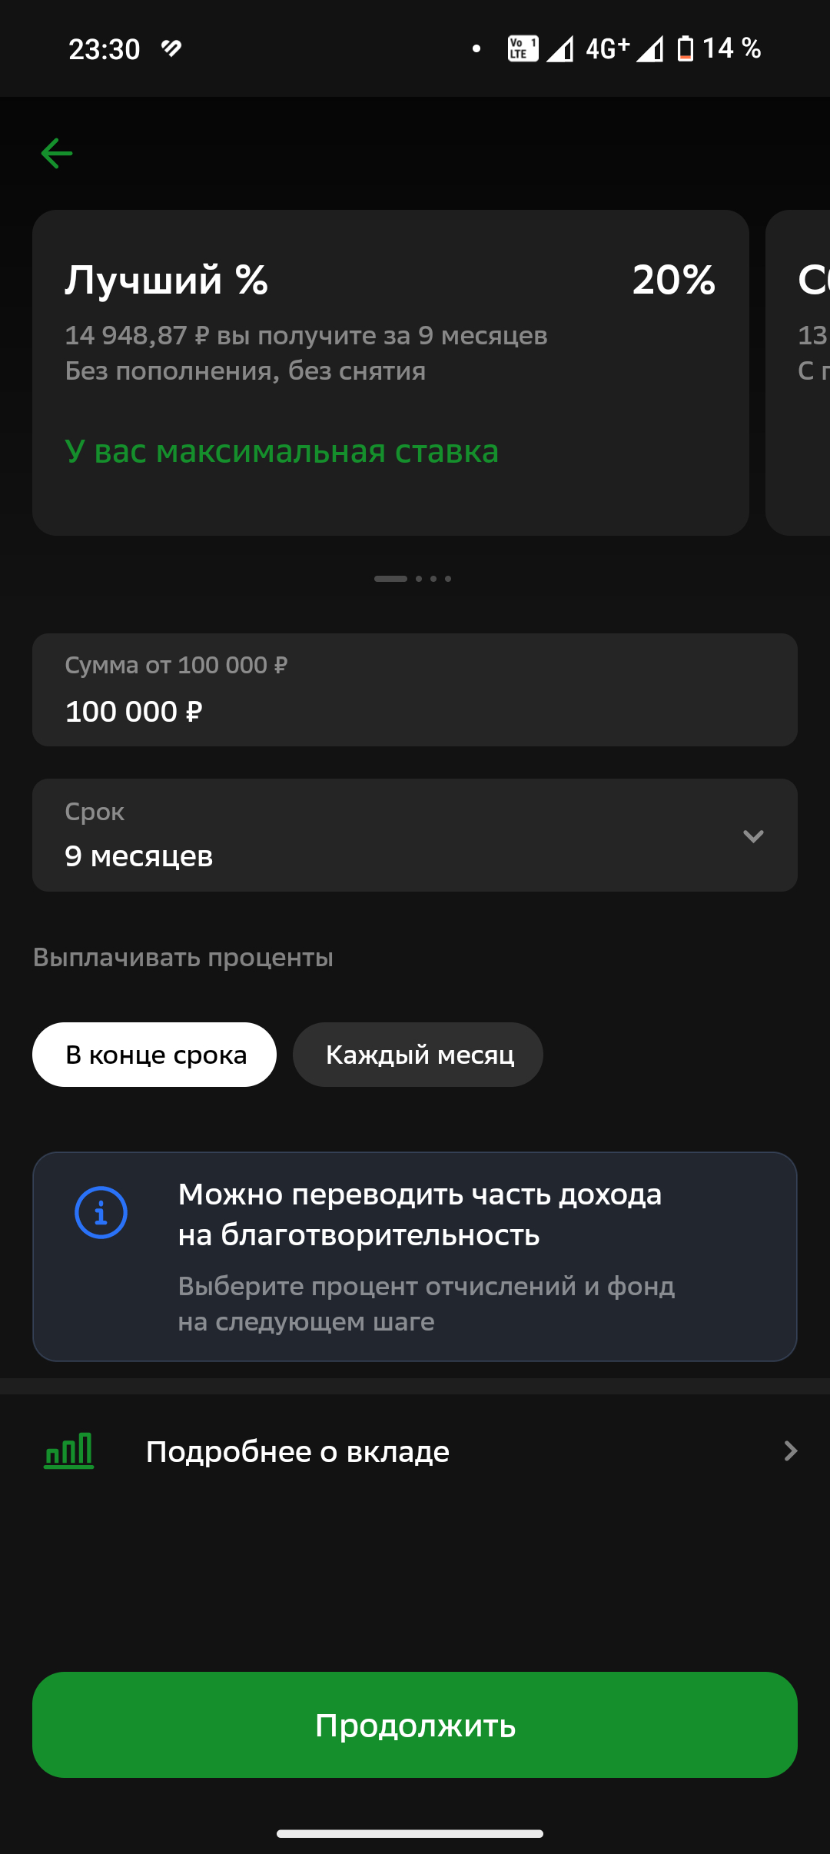Screen dimensions: 830x1854
Task: Tap the partially visible next deposit card
Action: click(799, 372)
